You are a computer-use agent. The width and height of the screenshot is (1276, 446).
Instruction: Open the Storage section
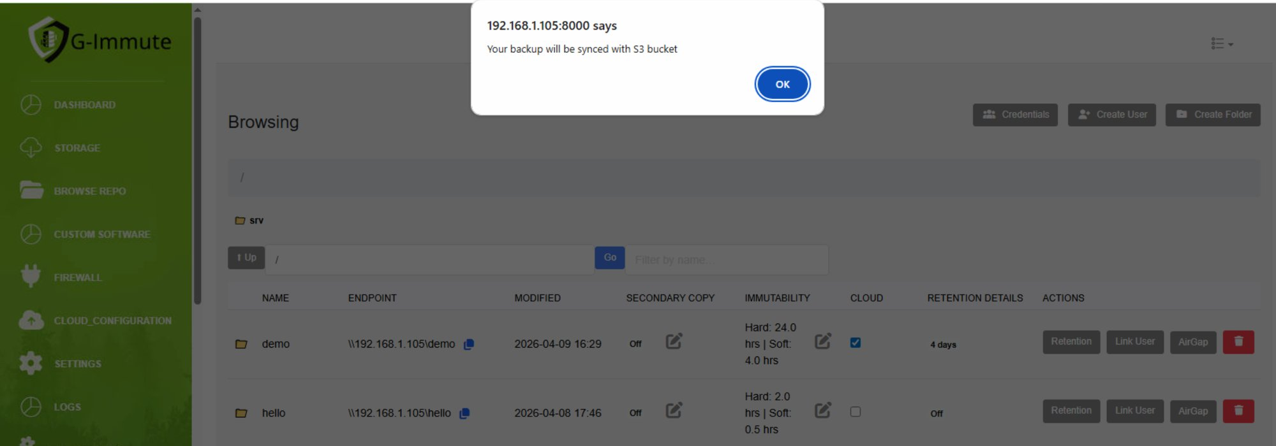tap(77, 148)
